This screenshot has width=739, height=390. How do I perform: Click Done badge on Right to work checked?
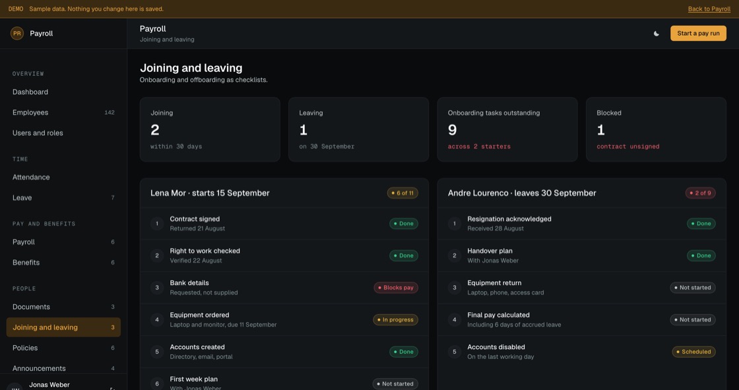[x=403, y=255]
